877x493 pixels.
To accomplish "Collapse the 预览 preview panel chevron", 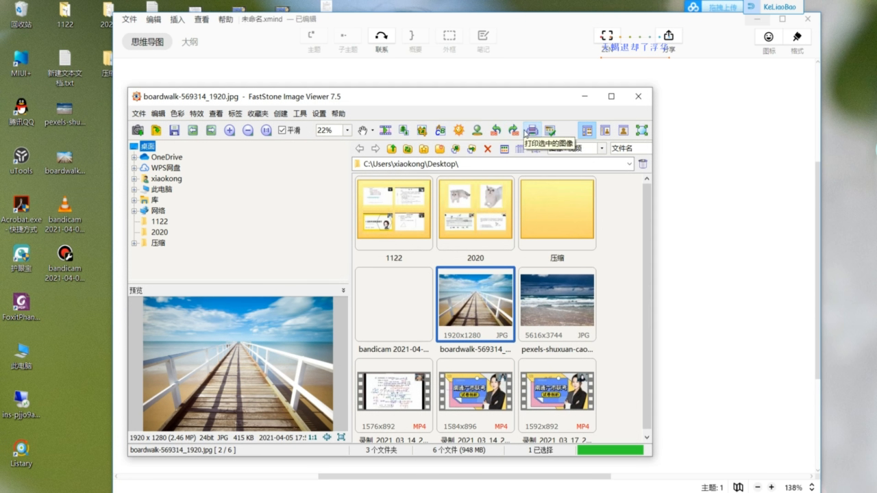I will tap(343, 290).
